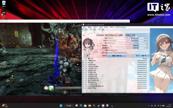The width and height of the screenshot is (173, 108).
Task: Click the 30 °C temperature button
Action: tap(144, 56)
